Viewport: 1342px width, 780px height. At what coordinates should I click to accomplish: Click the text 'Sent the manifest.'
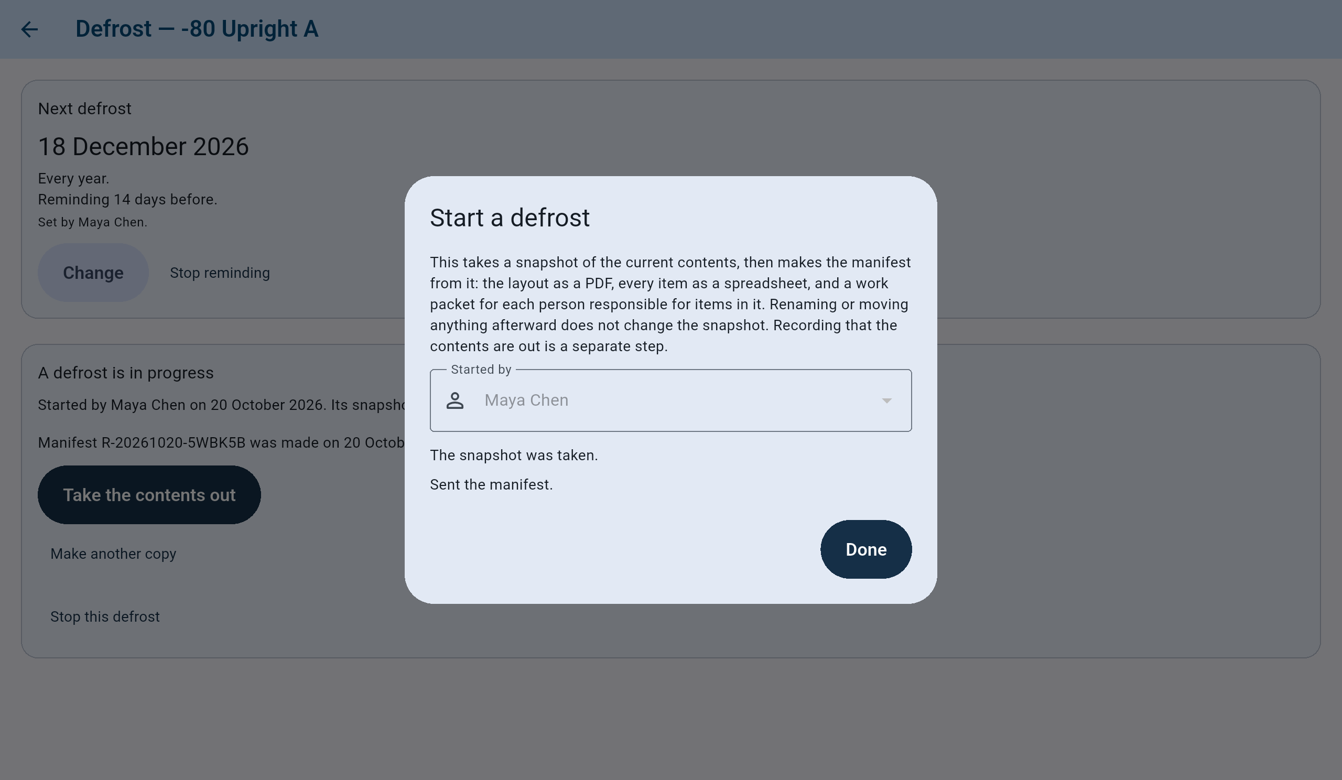point(492,484)
